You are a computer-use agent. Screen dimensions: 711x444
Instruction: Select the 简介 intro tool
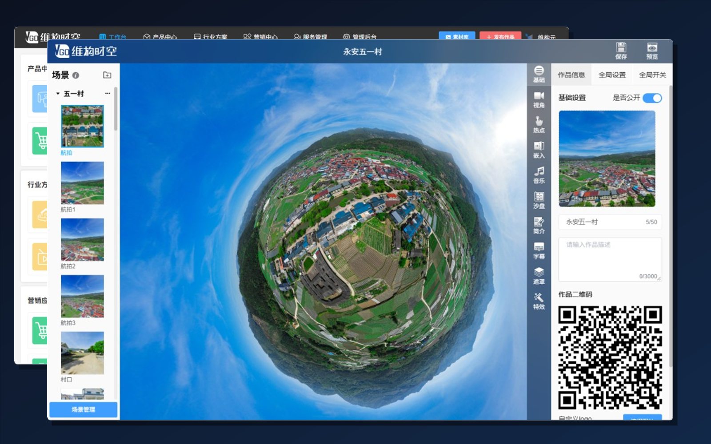click(539, 226)
